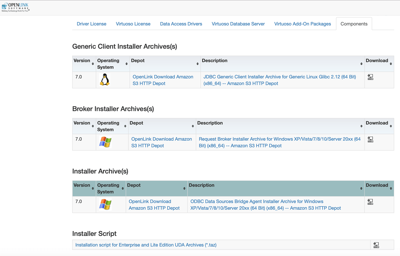Click the Broker Installer Archives(s) heading

point(113,109)
